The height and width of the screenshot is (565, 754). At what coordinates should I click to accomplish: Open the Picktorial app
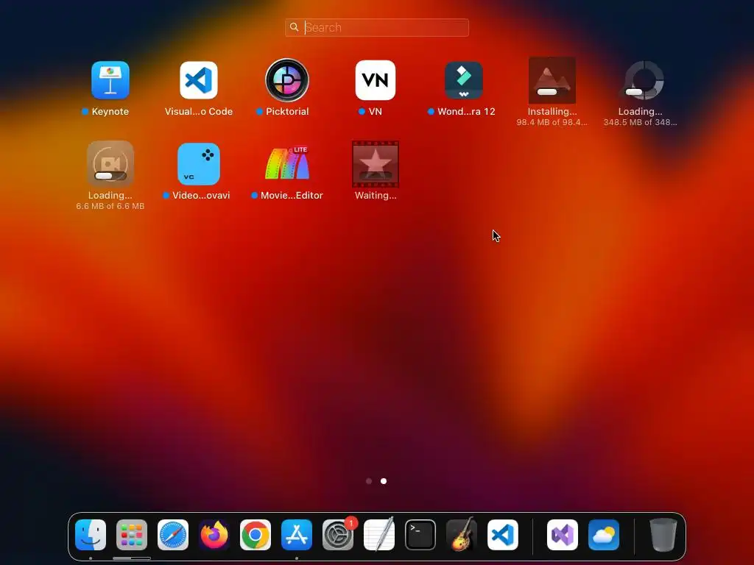coord(287,80)
